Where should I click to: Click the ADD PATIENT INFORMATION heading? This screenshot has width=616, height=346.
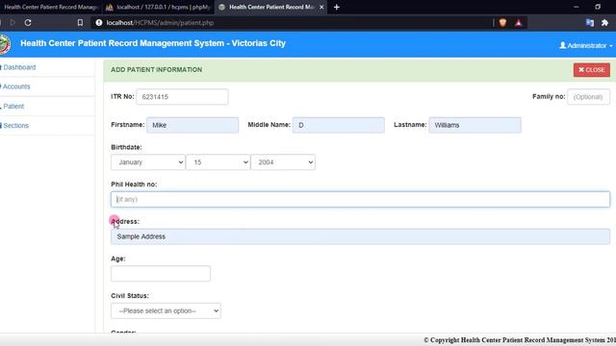[156, 70]
